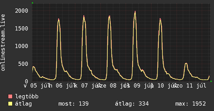Click the 1500 y-axis label

pyautogui.click(x=22, y=28)
